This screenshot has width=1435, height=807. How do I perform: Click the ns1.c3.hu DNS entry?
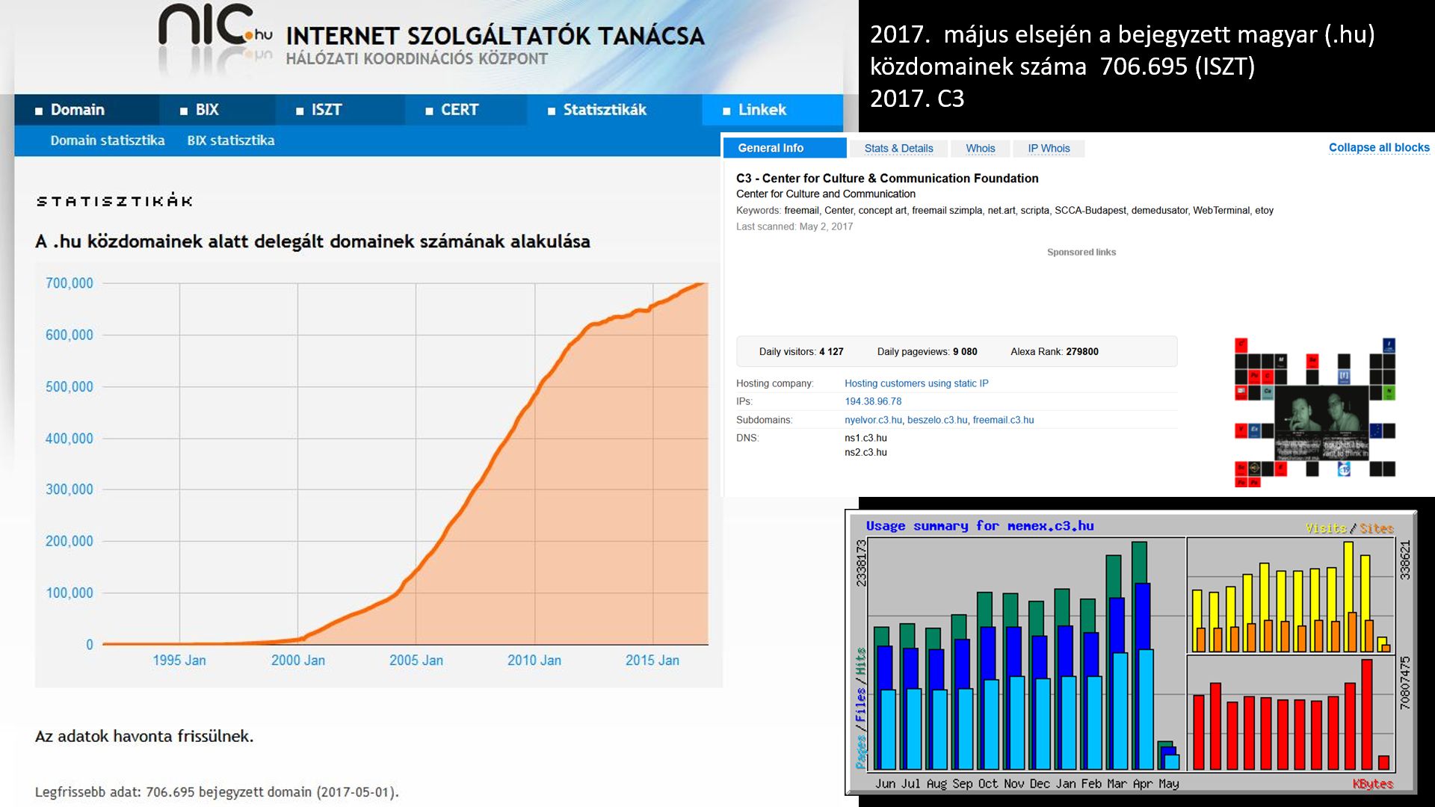865,438
